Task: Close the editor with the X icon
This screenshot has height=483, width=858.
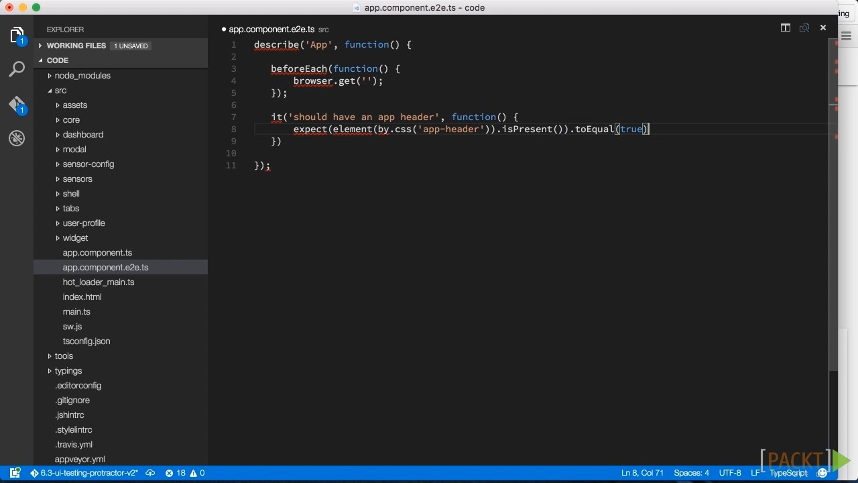Action: coord(823,28)
